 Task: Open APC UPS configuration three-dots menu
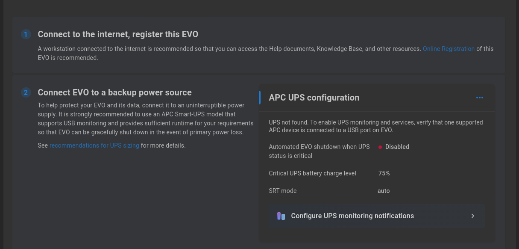pyautogui.click(x=480, y=98)
